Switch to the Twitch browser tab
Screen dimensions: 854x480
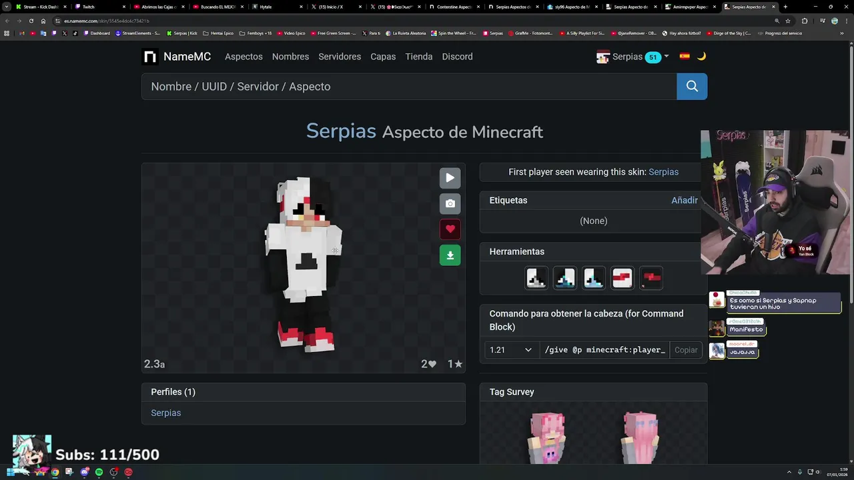coord(100,7)
